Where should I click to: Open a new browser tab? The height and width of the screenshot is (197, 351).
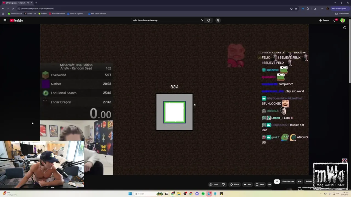coord(36,3)
